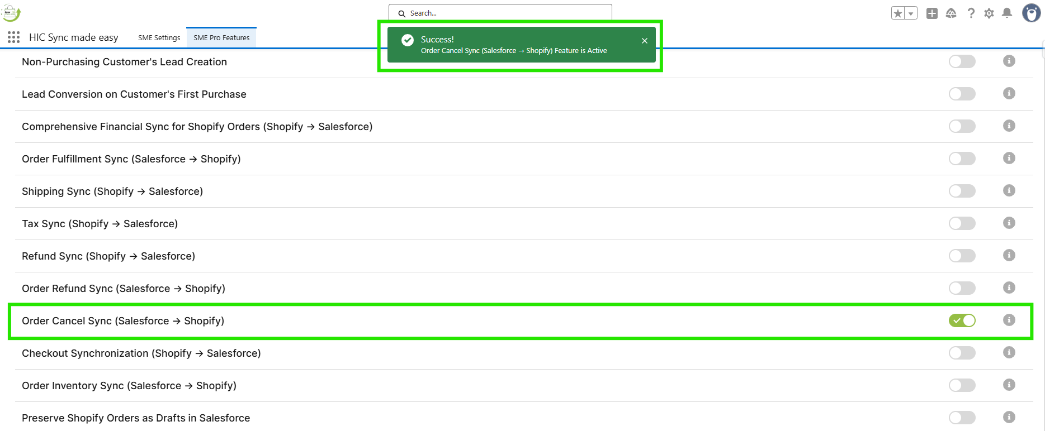Click "Order Cancel Sync (Salesforce → Shopify)" label
Image resolution: width=1045 pixels, height=431 pixels.
123,321
